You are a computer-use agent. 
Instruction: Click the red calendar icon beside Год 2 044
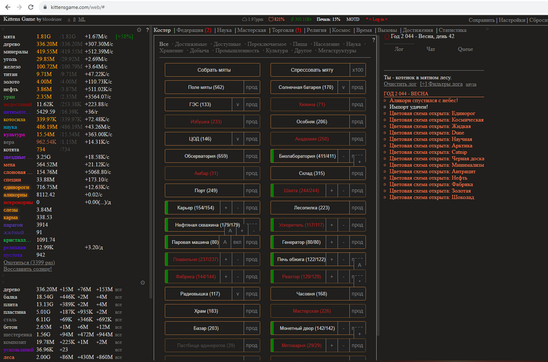pos(387,36)
